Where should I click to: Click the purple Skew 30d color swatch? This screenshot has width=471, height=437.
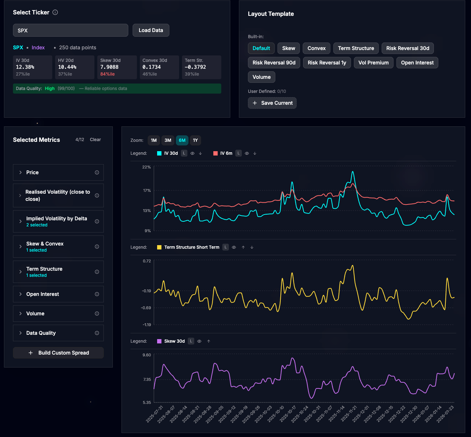click(x=159, y=341)
